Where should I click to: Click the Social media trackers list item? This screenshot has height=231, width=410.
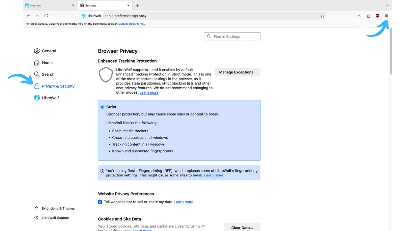130,131
